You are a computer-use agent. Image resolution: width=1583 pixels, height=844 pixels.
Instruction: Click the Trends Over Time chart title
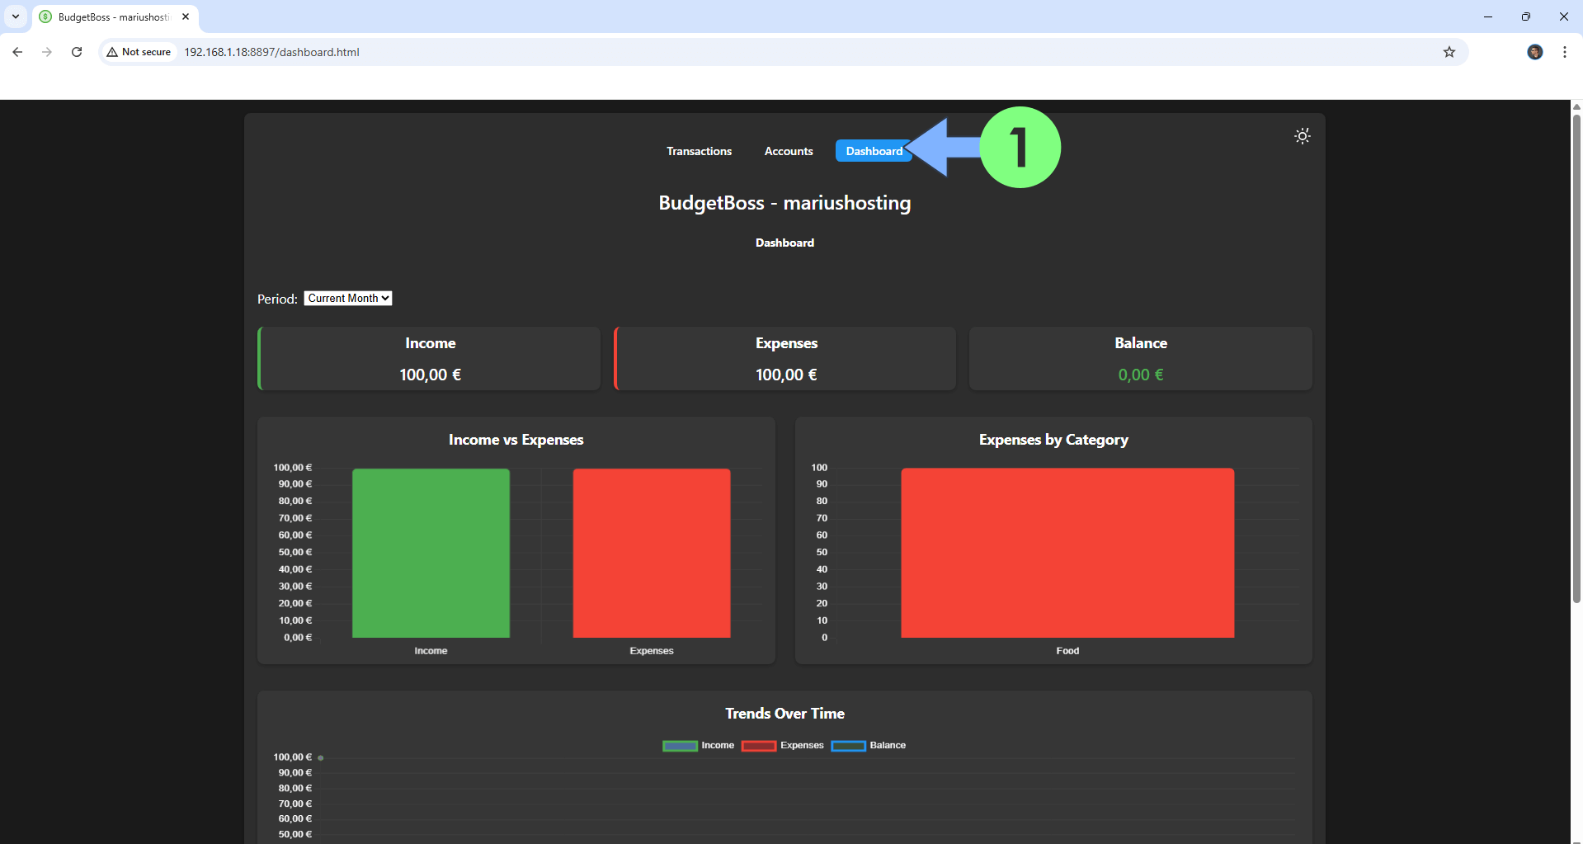pyautogui.click(x=784, y=714)
